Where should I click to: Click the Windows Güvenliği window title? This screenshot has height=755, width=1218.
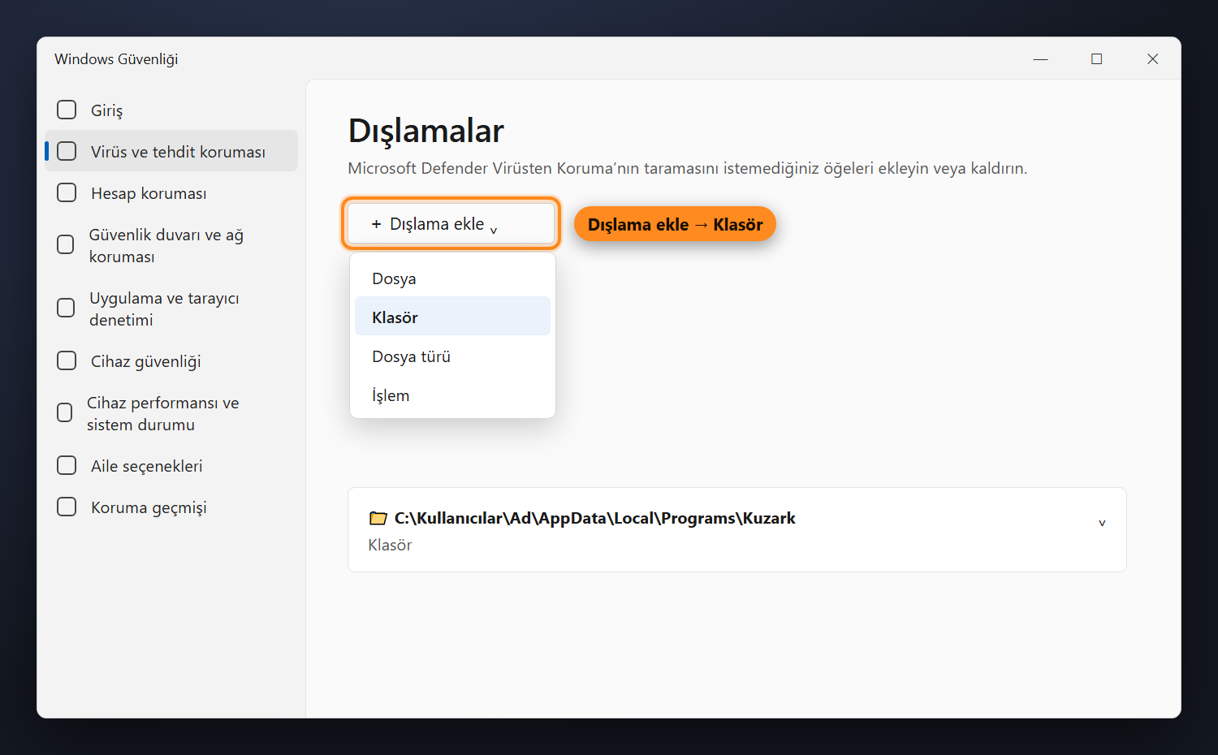116,58
